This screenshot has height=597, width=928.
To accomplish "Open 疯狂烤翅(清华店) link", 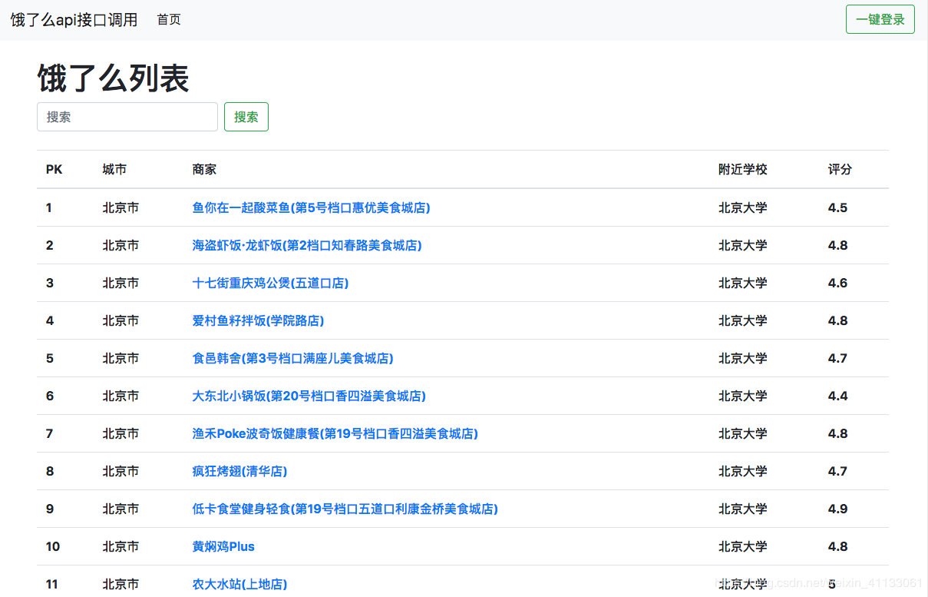I will pyautogui.click(x=239, y=471).
